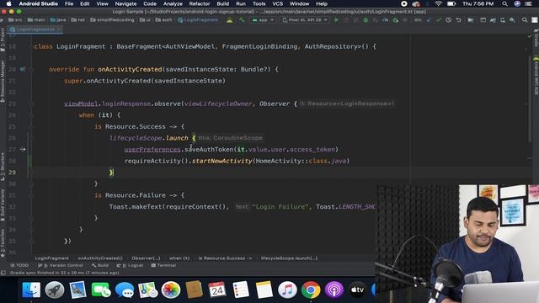Click the LoginFragment navigation bar item
The image size is (539, 303).
[x=198, y=20]
